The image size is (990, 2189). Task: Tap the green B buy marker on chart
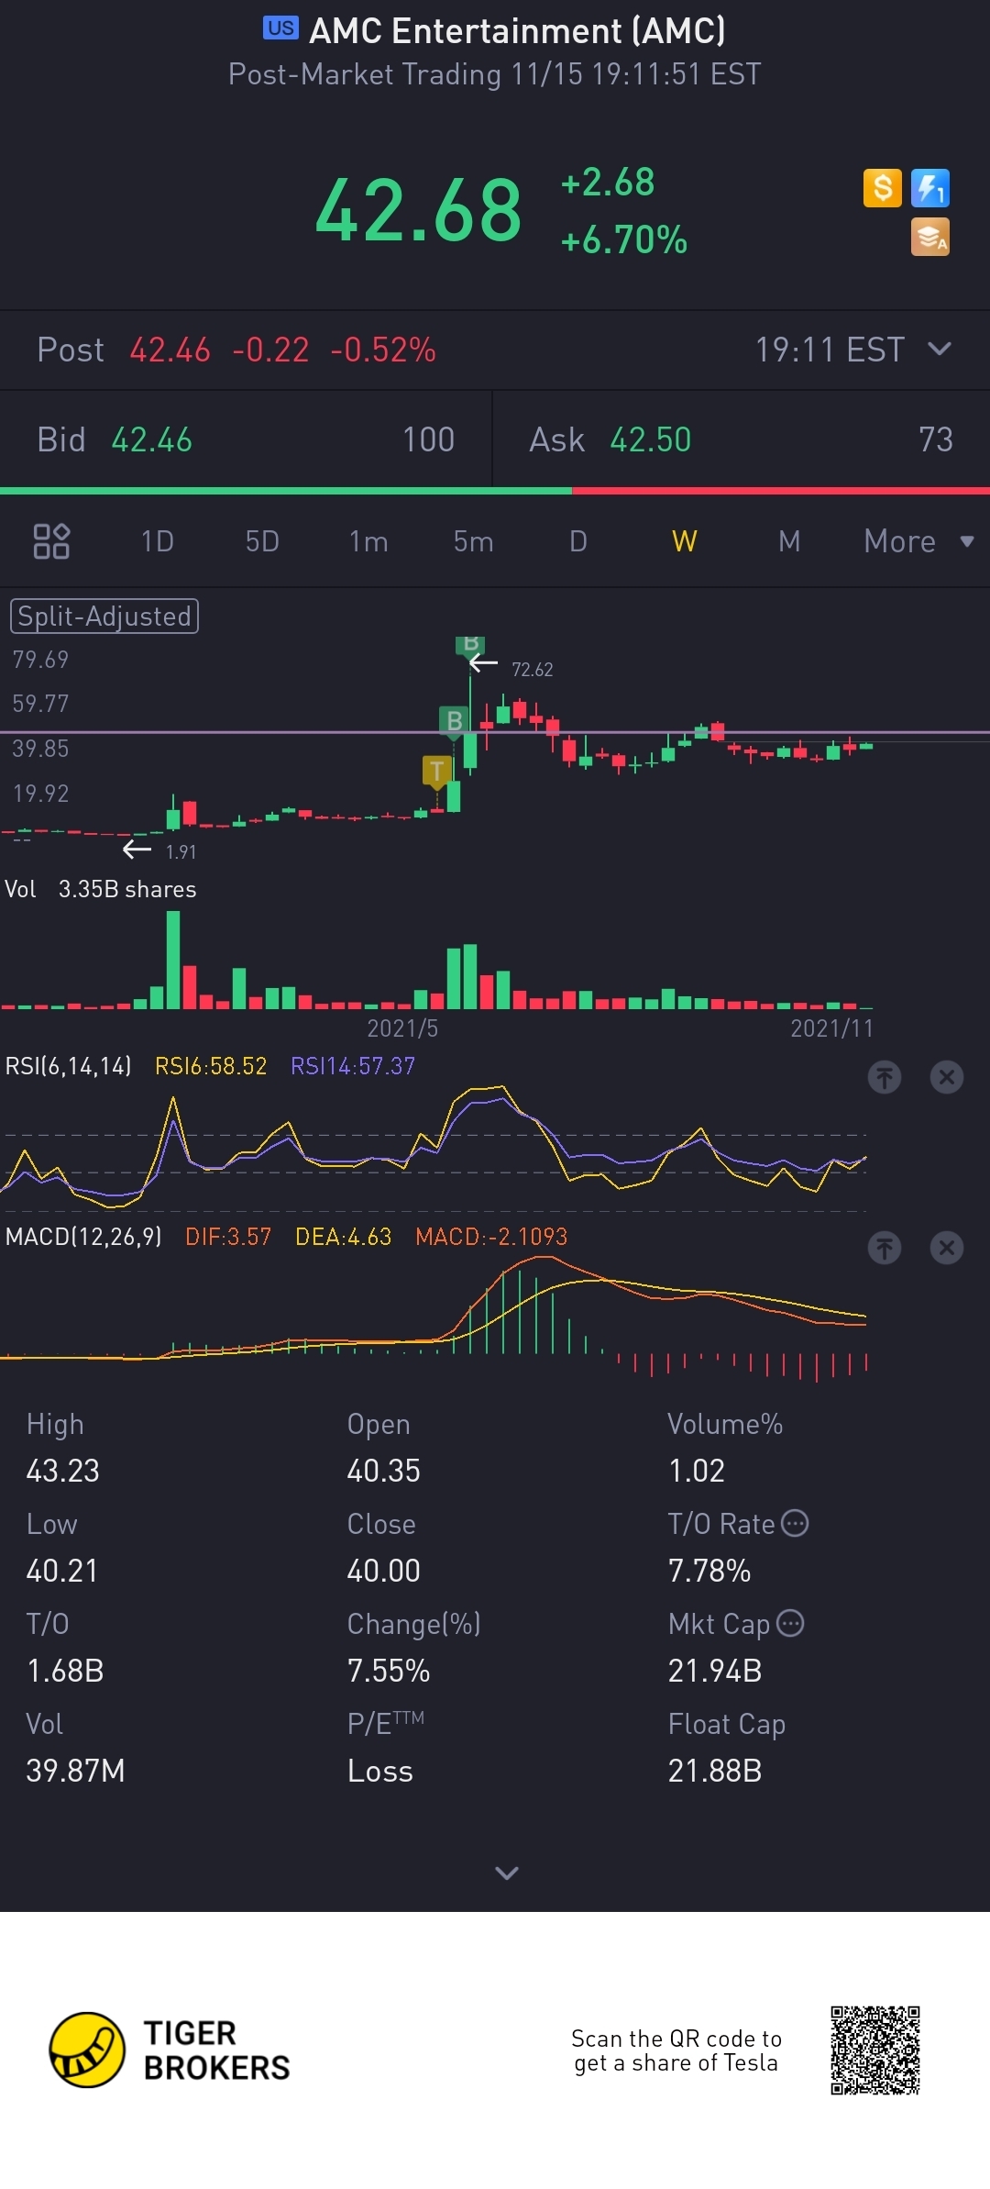[454, 722]
